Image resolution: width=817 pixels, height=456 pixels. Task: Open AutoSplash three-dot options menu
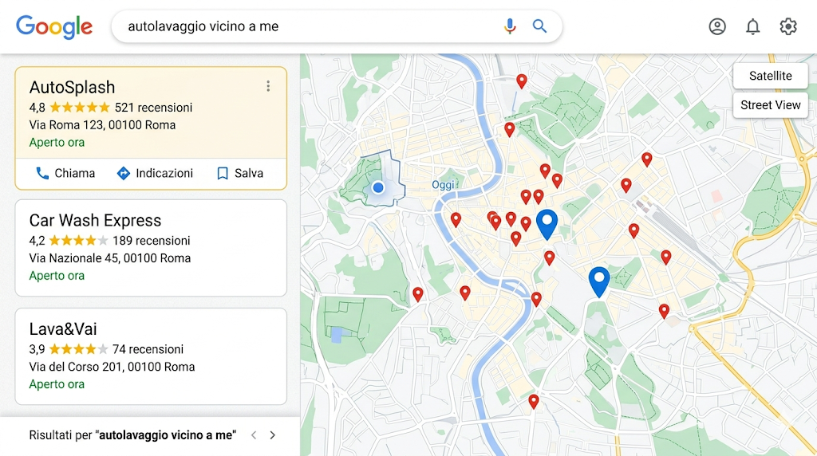268,86
